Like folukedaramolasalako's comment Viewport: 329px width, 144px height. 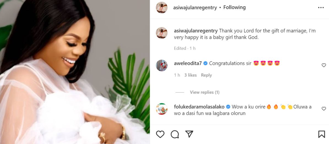[x=324, y=109]
